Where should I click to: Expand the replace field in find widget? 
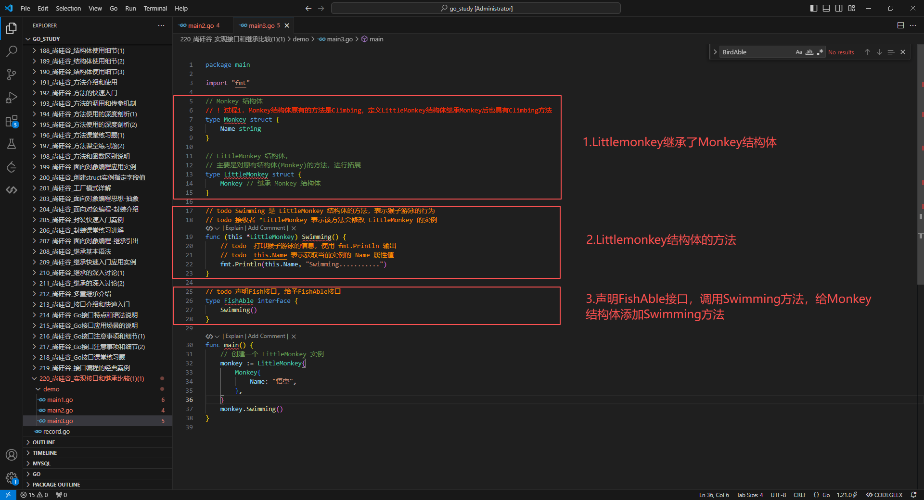pyautogui.click(x=715, y=52)
